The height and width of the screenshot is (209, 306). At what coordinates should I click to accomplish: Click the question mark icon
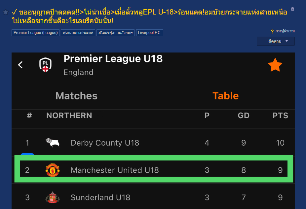tap(272, 31)
